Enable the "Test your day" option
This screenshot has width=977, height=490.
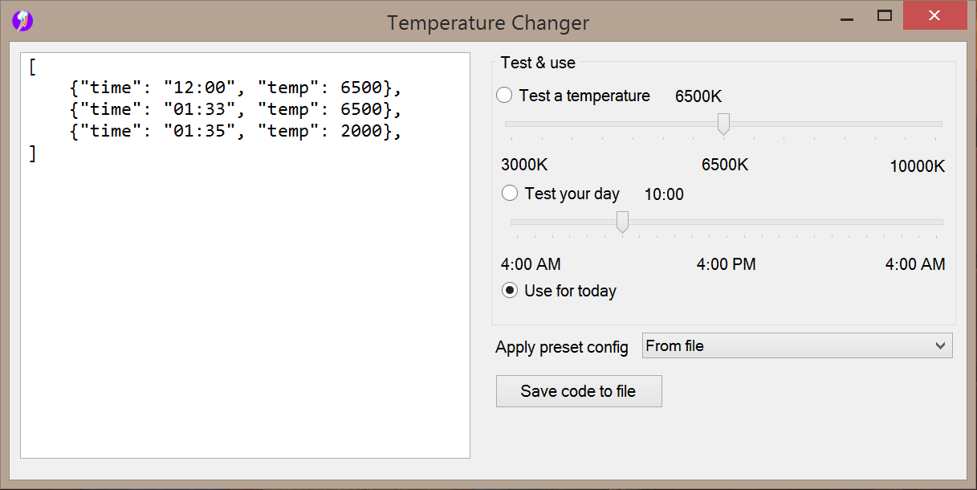[510, 194]
